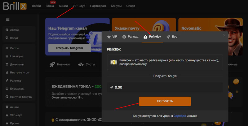Click the Открыть Telegram button
The height and width of the screenshot is (126, 248).
pyautogui.click(x=69, y=48)
